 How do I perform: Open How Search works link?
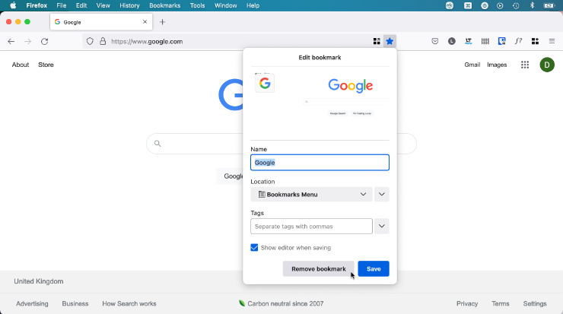tap(129, 303)
